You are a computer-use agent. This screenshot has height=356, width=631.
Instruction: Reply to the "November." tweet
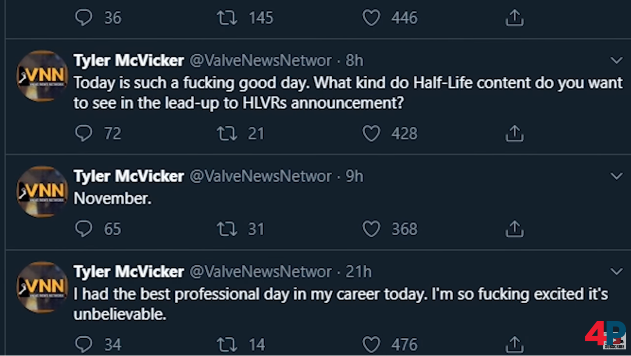[x=84, y=229]
